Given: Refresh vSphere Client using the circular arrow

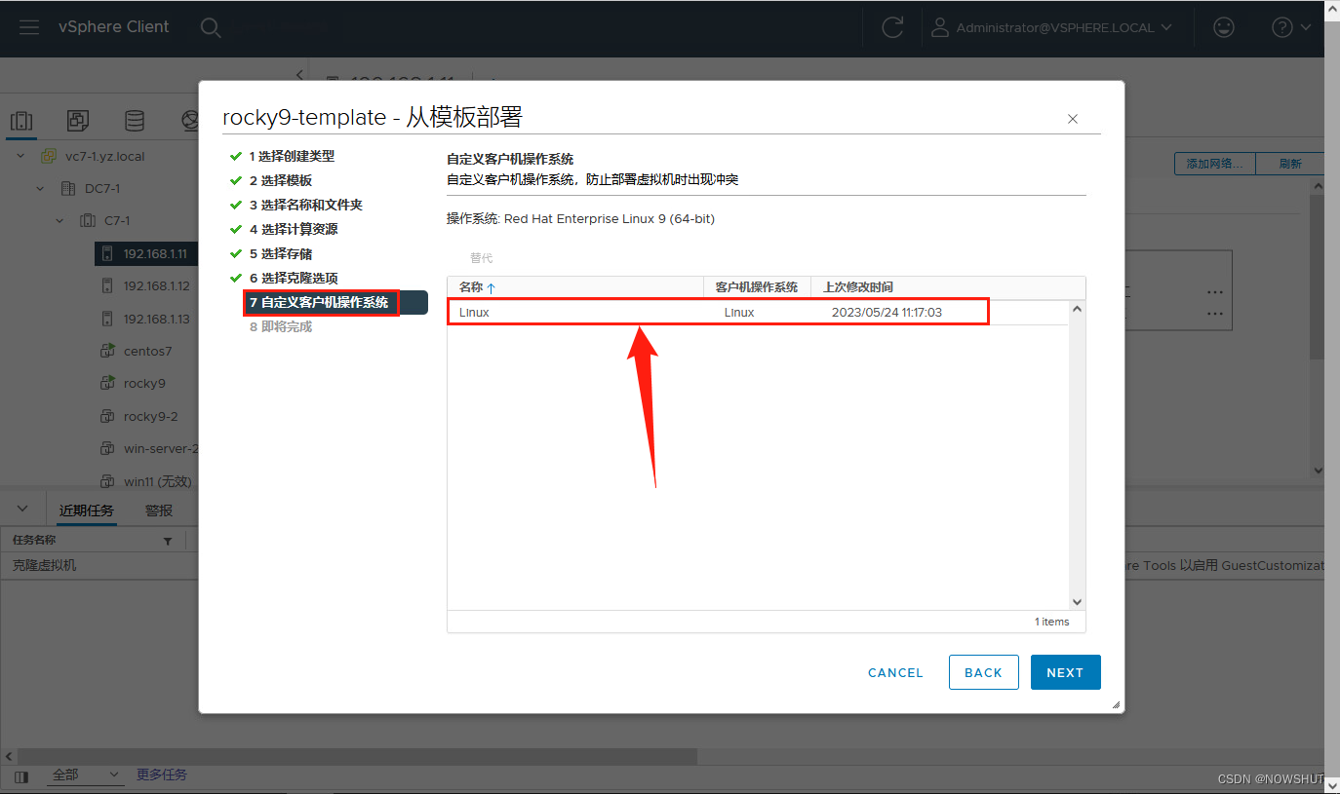Looking at the screenshot, I should pos(892,27).
